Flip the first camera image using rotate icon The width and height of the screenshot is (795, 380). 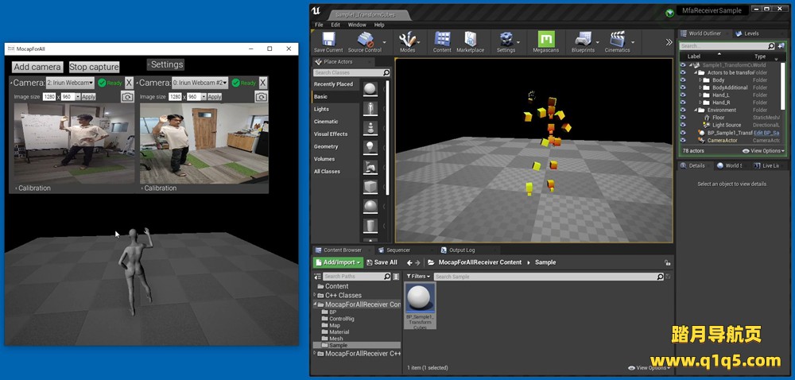pyautogui.click(x=127, y=97)
